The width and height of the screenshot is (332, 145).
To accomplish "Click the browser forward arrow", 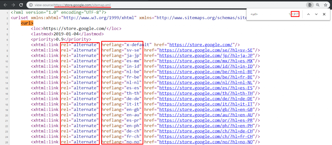I will coord(13,5).
